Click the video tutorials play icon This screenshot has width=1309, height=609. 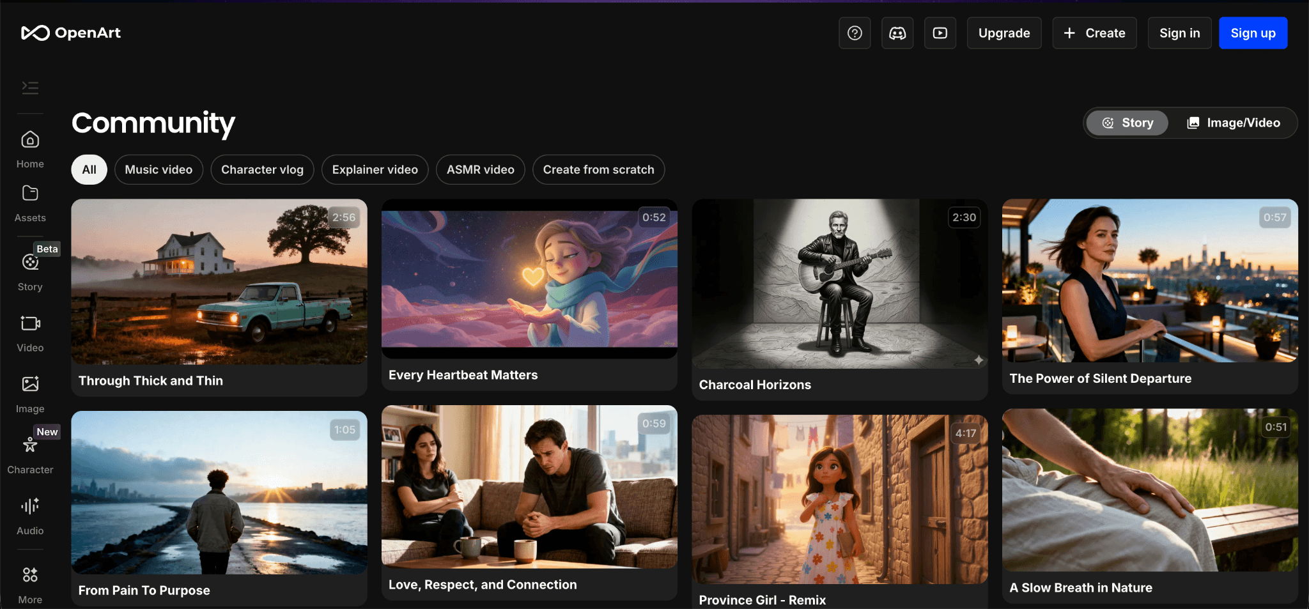click(940, 33)
